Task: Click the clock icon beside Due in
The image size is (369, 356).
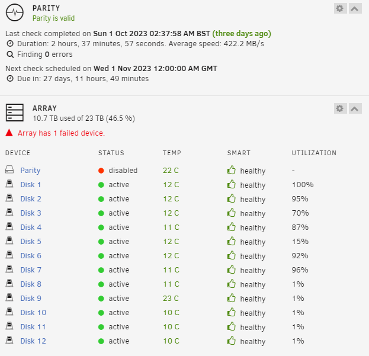Action: (10, 78)
